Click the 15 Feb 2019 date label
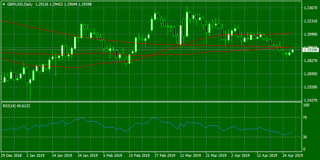The height and width of the screenshot is (160, 320). (139, 156)
